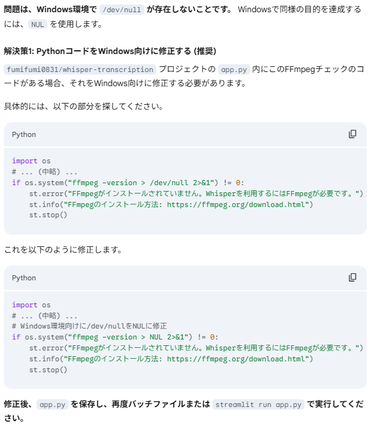
Task: Place cursor on the NUL 2>&1 code line
Action: [x=115, y=337]
